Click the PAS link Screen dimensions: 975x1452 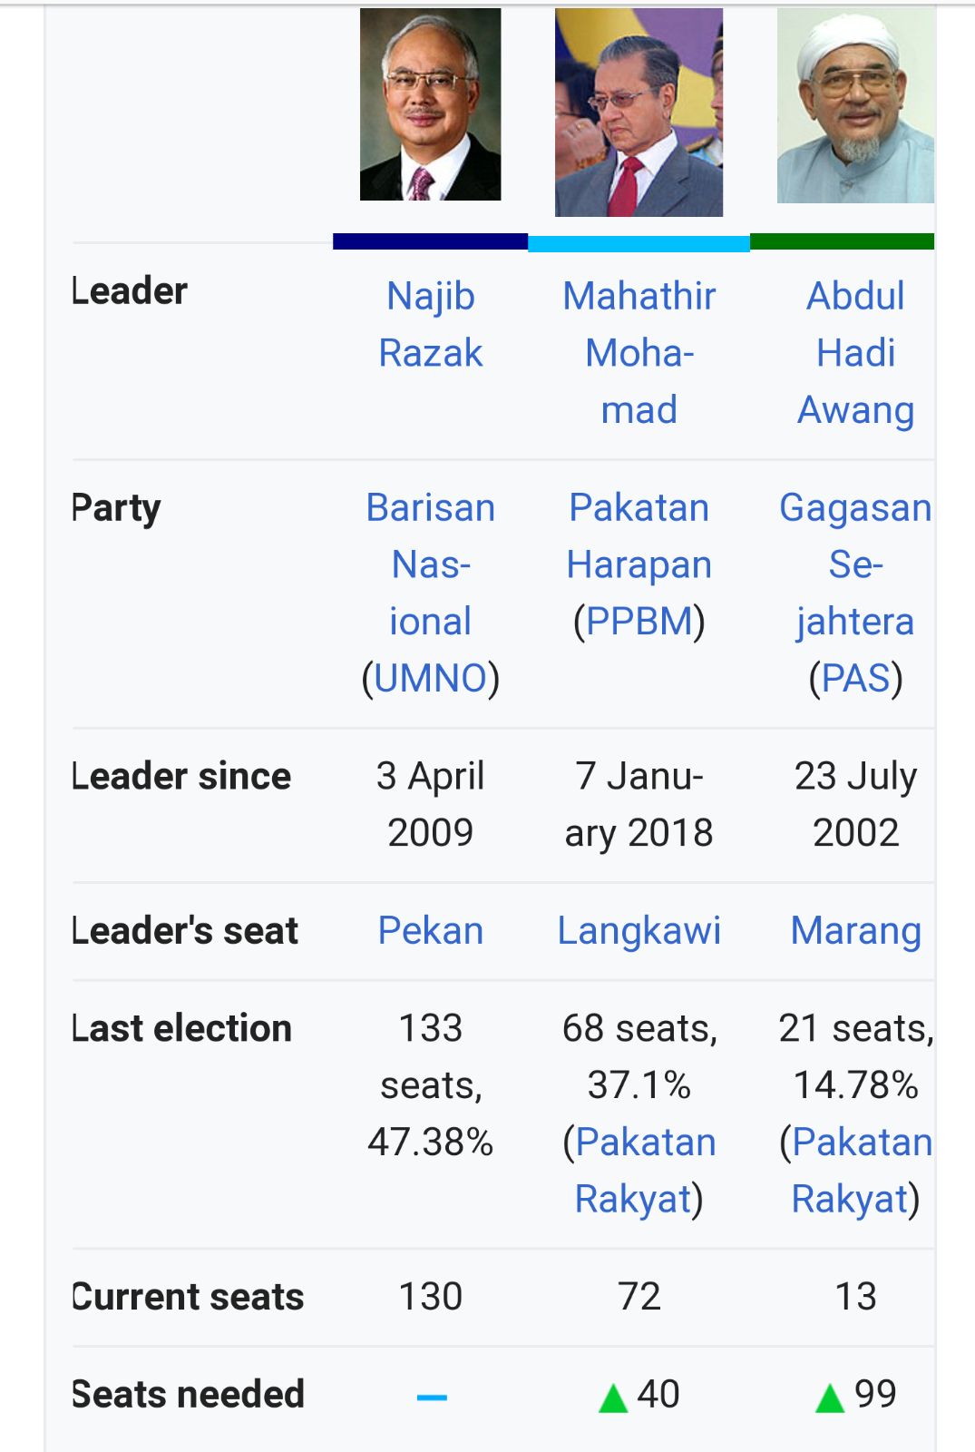coord(855,678)
